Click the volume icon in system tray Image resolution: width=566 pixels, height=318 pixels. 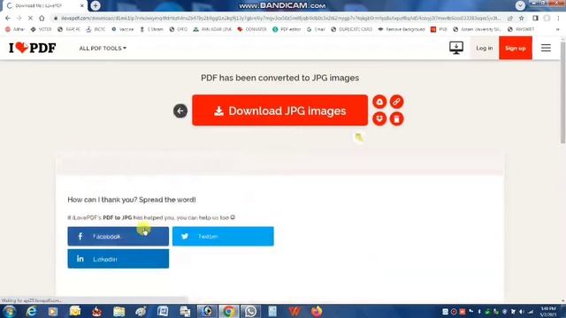coord(522,312)
